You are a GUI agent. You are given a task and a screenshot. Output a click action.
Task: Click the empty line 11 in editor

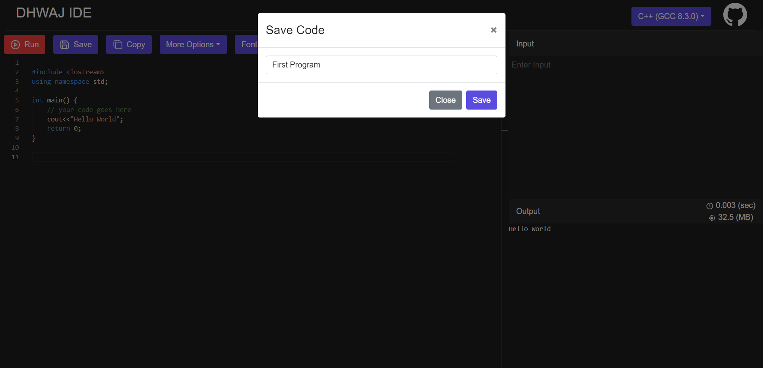[242, 157]
